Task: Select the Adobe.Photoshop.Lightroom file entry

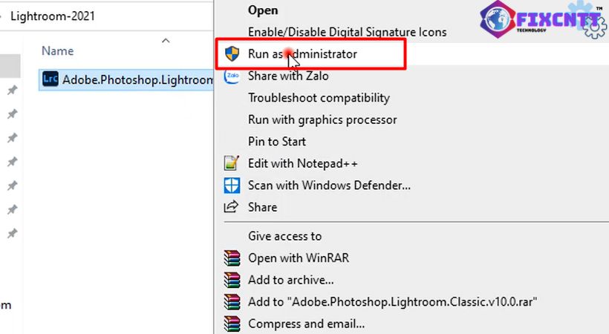Action: (x=126, y=79)
